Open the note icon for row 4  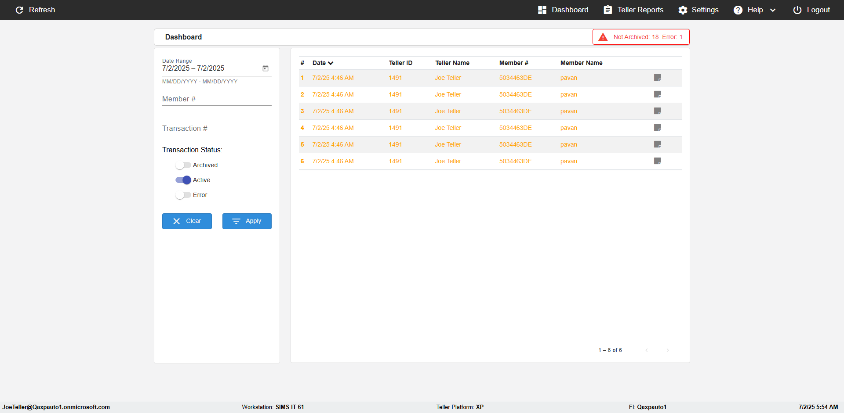[657, 128]
